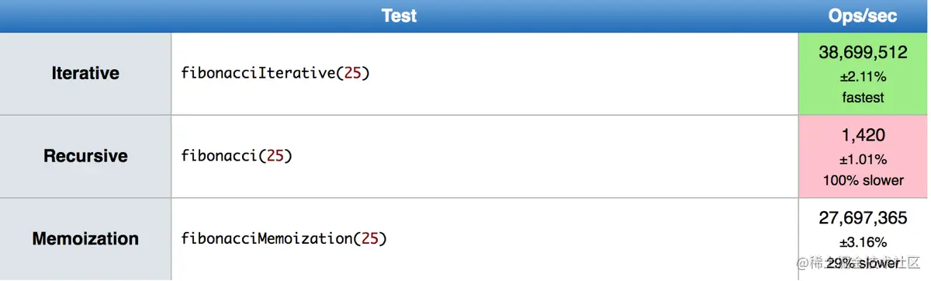931x281 pixels.
Task: Click the Test column header
Action: pyautogui.click(x=400, y=16)
